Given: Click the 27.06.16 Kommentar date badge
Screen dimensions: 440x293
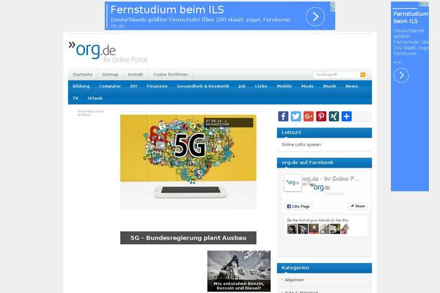Looking at the screenshot, I should click(228, 122).
